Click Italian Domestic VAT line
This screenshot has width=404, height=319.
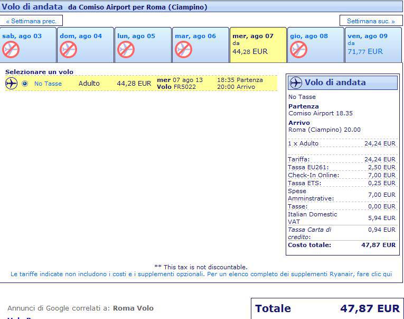tap(342, 218)
